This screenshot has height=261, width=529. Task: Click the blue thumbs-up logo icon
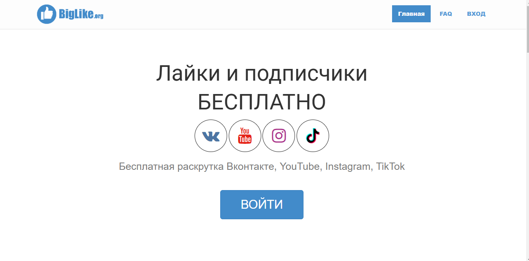[47, 14]
